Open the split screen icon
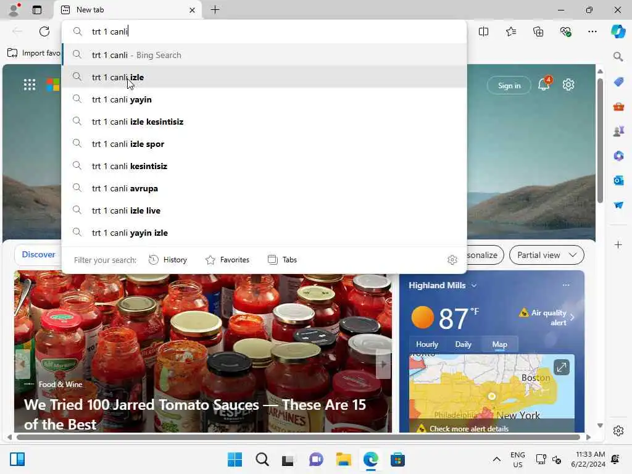Image resolution: width=632 pixels, height=474 pixels. coord(483,31)
